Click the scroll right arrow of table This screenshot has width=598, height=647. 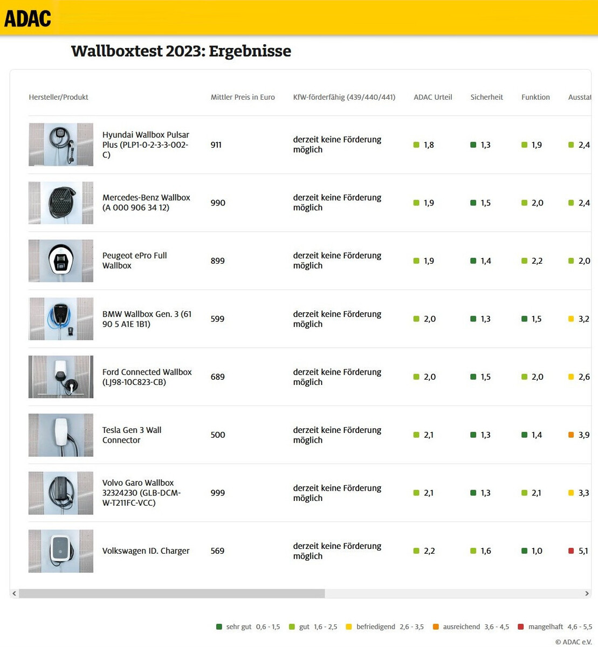pyautogui.click(x=587, y=594)
